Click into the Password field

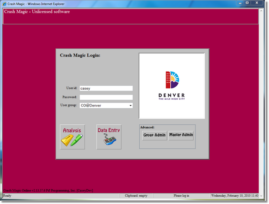coord(106,97)
